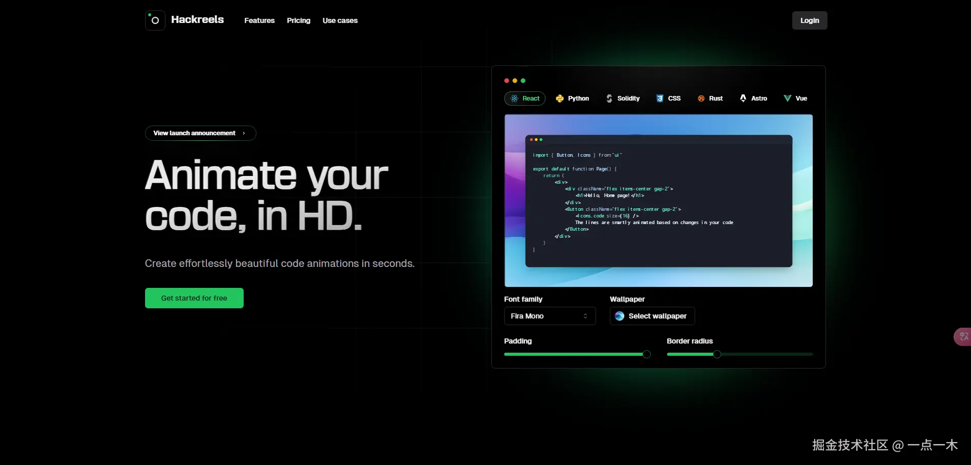Image resolution: width=971 pixels, height=465 pixels.
Task: Click the Login button
Action: tap(810, 20)
